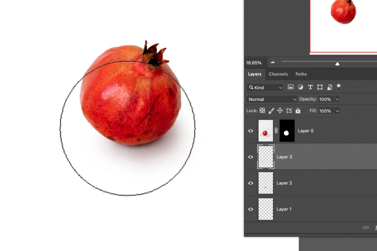
Task: Toggle visibility of Layer 2
Action: [x=250, y=183]
